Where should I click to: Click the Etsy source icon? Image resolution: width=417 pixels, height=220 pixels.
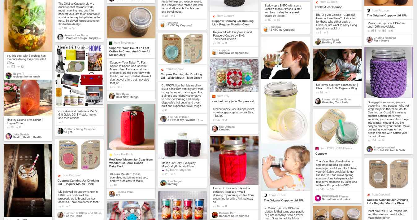(x=214, y=96)
